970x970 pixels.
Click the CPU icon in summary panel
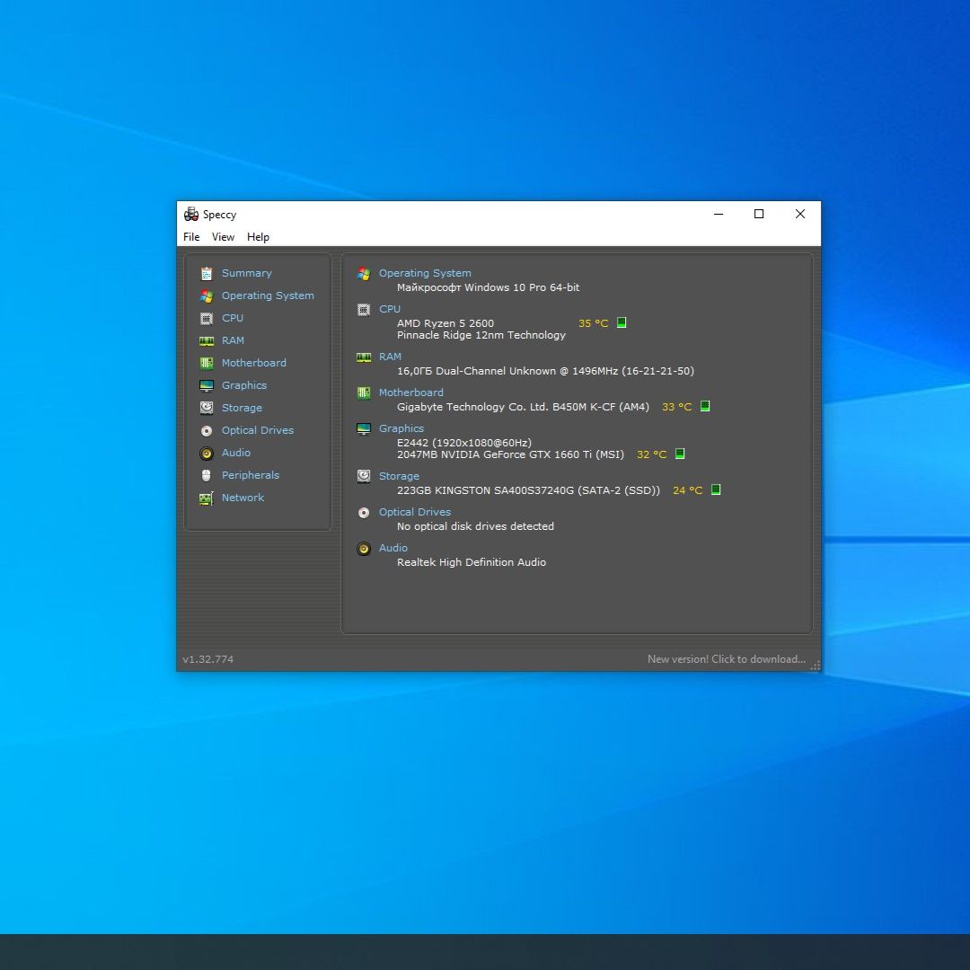click(x=364, y=309)
